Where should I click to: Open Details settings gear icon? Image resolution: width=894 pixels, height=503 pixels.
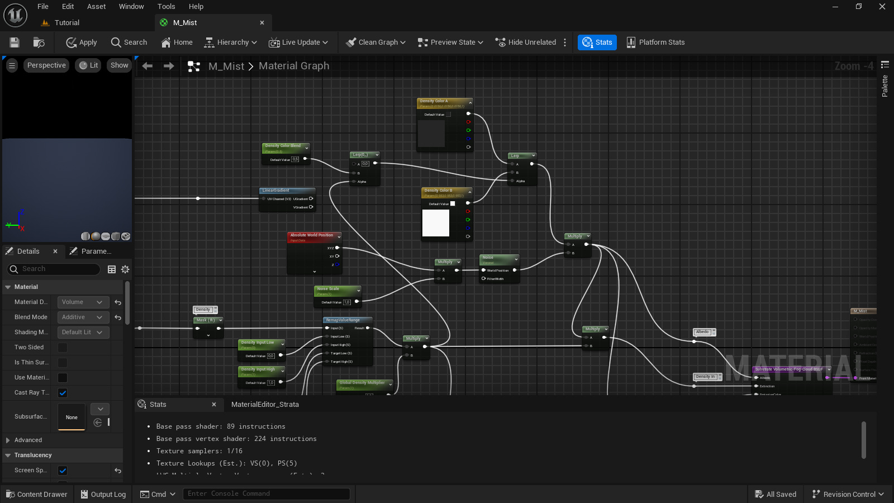pyautogui.click(x=125, y=269)
